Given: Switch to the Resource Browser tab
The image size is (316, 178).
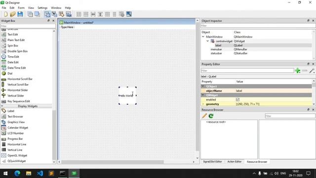Looking at the screenshot, I should pyautogui.click(x=257, y=162).
